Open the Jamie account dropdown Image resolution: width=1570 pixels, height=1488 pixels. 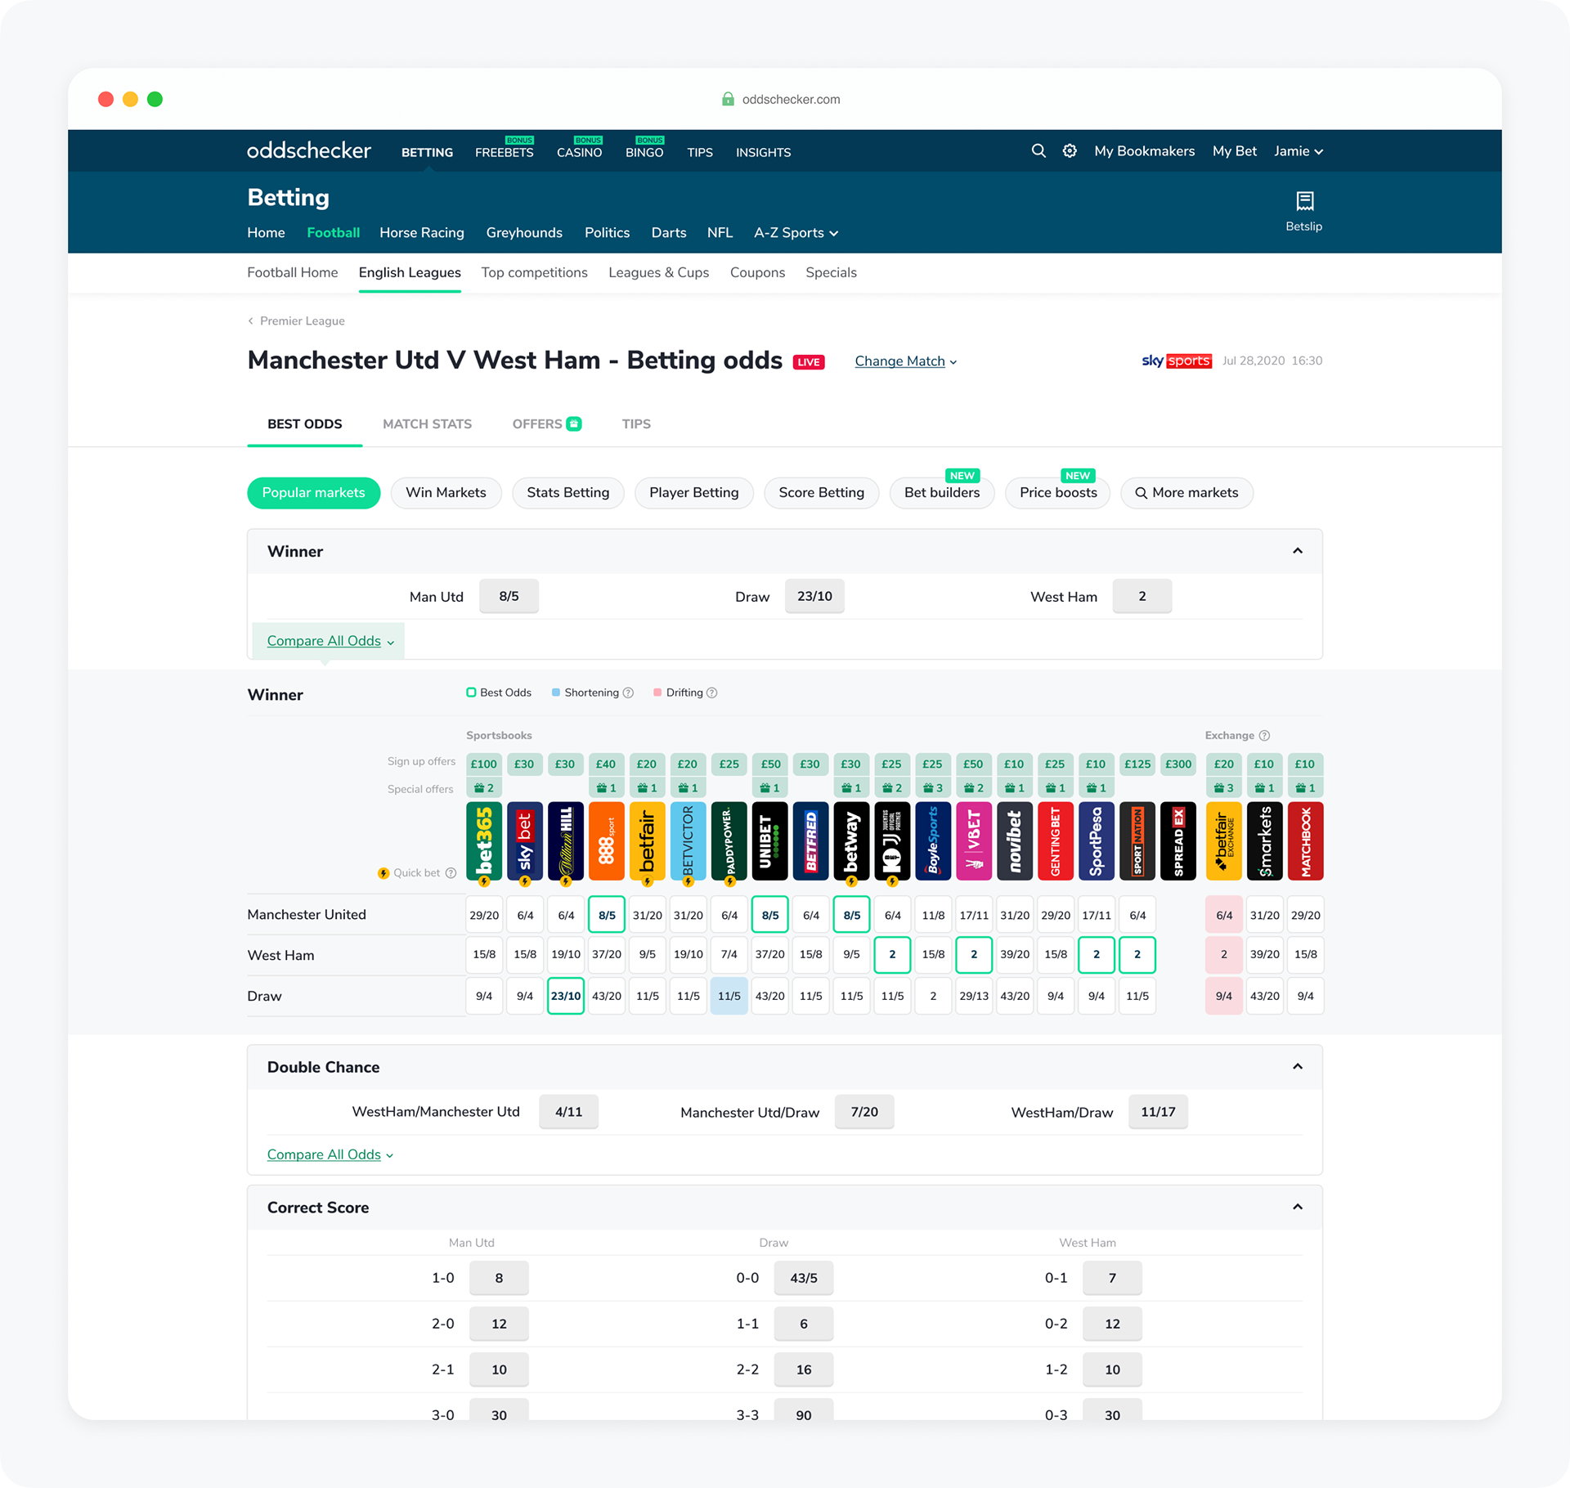click(1299, 151)
